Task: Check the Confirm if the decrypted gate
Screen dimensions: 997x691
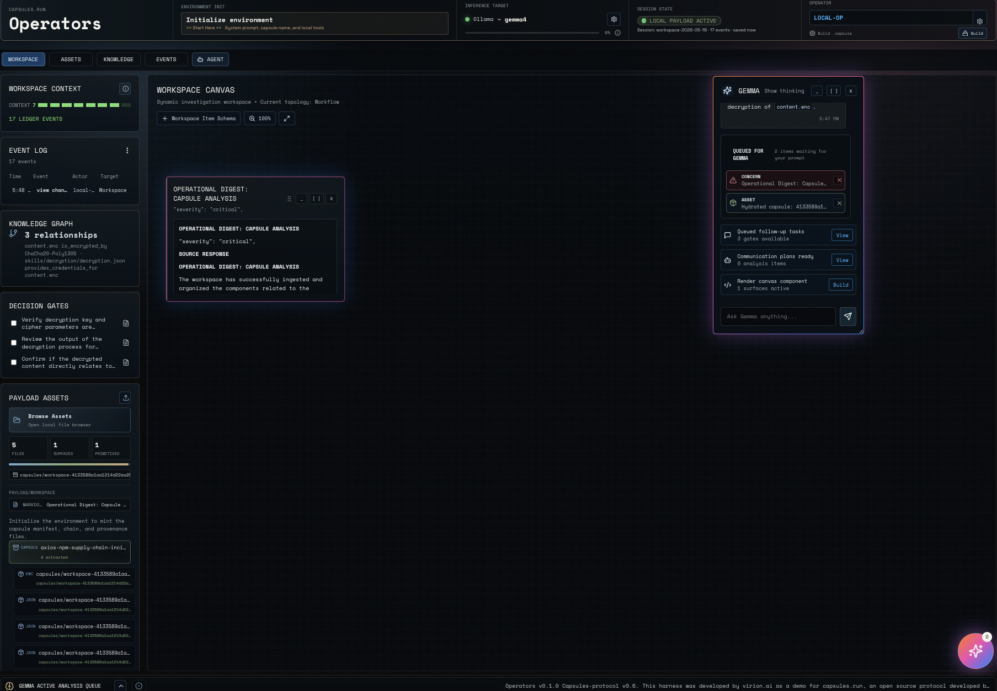Action: click(14, 362)
